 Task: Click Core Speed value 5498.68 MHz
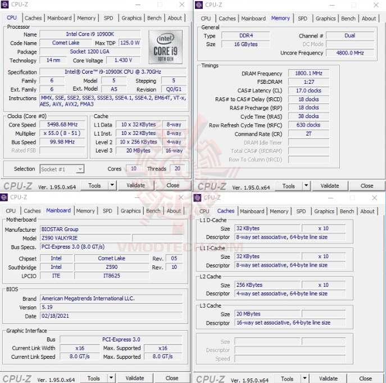62,124
